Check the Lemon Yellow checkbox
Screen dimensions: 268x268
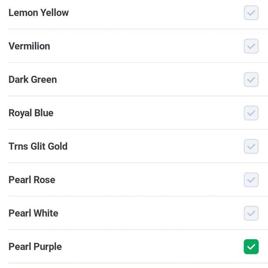coord(251,13)
